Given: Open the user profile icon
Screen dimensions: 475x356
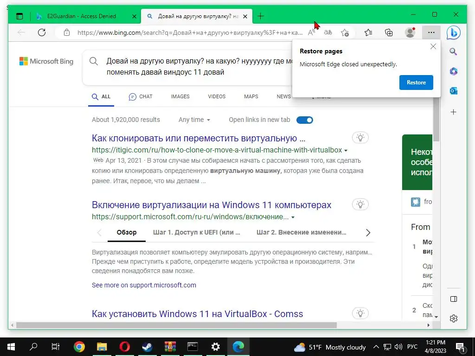Looking at the screenshot, I should tap(410, 32).
